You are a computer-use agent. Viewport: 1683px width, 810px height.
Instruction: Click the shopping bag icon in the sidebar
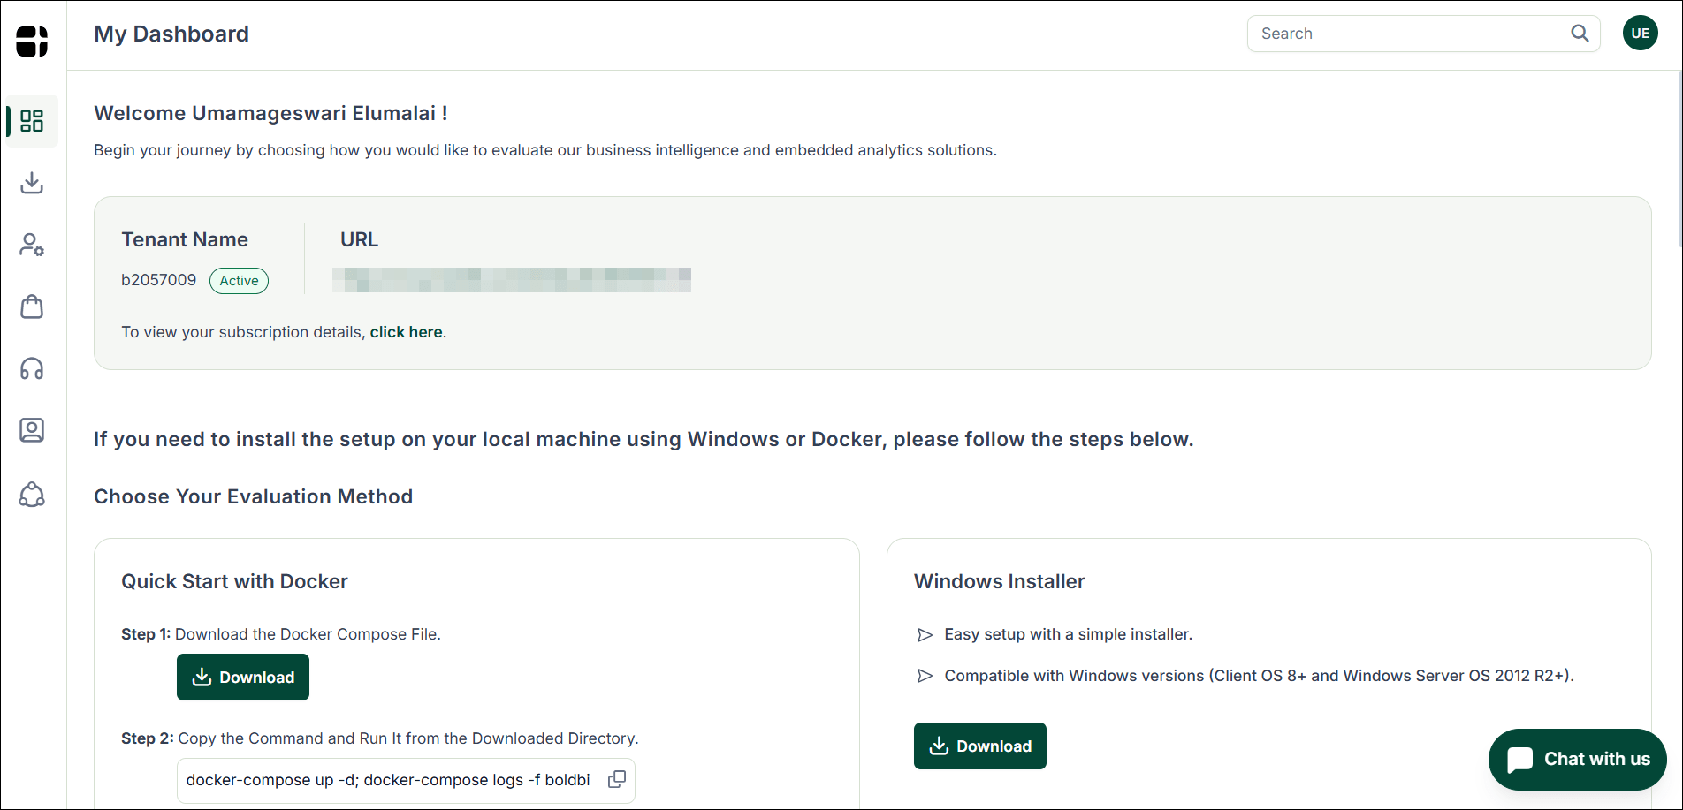32,307
